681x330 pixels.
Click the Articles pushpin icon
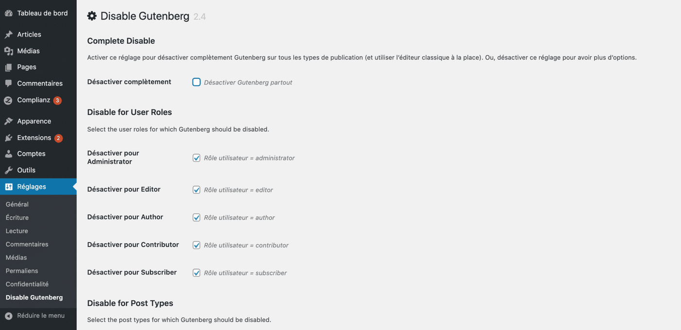[8, 35]
